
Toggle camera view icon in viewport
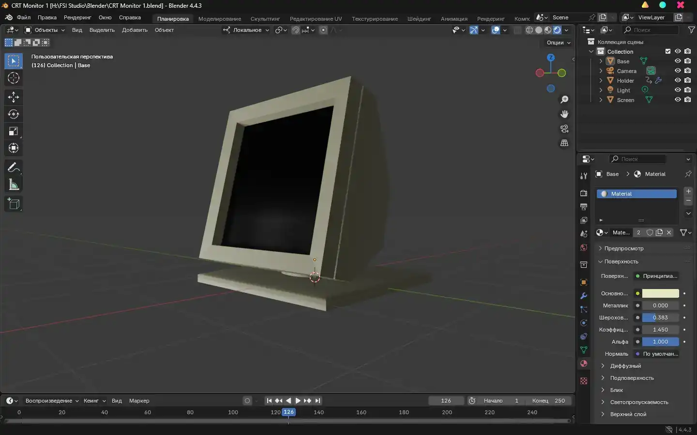[x=564, y=129]
